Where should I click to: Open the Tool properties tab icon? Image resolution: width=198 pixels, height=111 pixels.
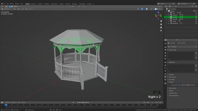click(165, 43)
